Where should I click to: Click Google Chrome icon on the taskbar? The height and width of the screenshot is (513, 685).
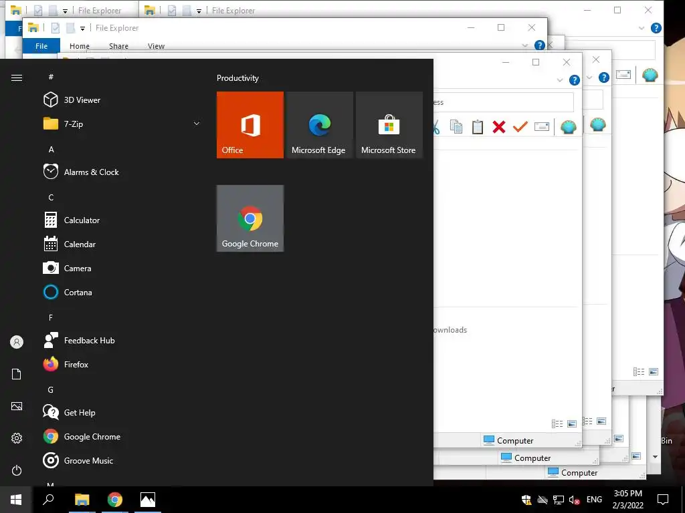pyautogui.click(x=115, y=500)
